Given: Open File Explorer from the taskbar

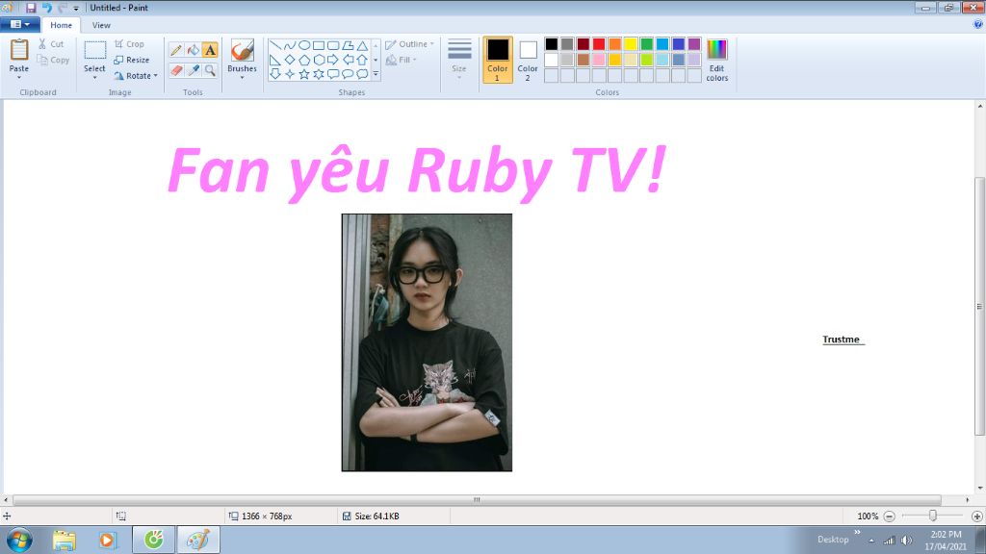Looking at the screenshot, I should [x=65, y=541].
